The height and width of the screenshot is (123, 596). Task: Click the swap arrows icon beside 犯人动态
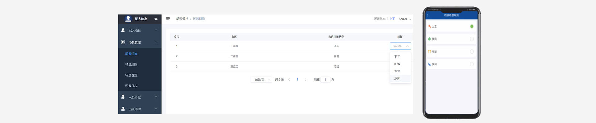156,19
